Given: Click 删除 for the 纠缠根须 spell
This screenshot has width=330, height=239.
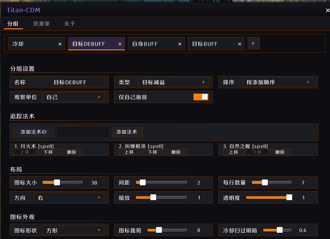Looking at the screenshot, I should click(176, 152).
